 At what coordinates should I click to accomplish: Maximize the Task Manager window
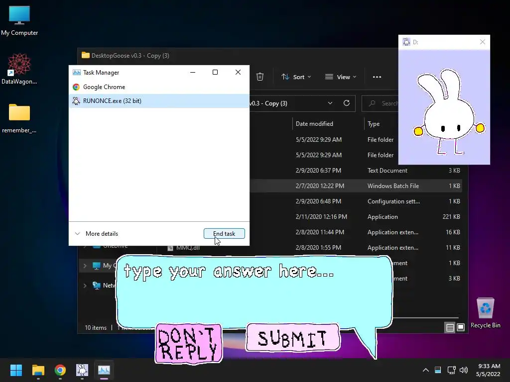(215, 72)
